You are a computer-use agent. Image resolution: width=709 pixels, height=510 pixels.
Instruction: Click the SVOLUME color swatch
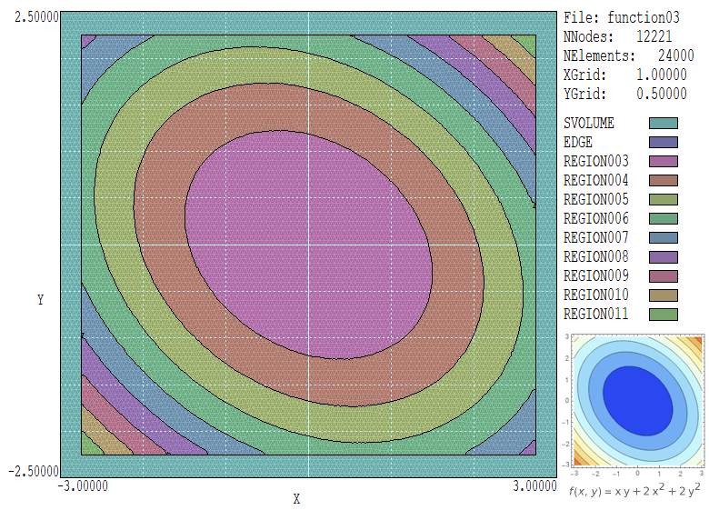[x=664, y=124]
